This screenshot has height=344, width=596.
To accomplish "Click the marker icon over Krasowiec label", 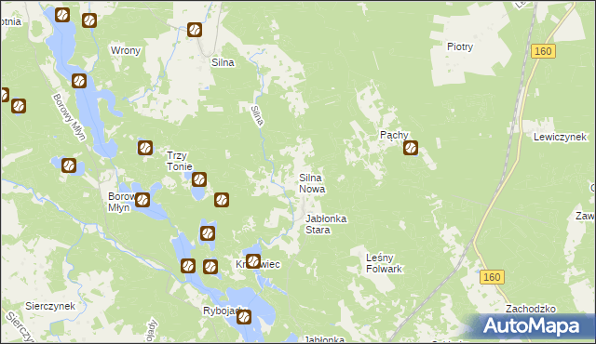I will click(x=253, y=261).
